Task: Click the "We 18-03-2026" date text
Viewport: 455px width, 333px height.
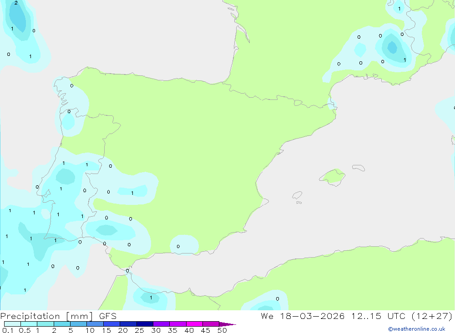Action: tap(303, 316)
